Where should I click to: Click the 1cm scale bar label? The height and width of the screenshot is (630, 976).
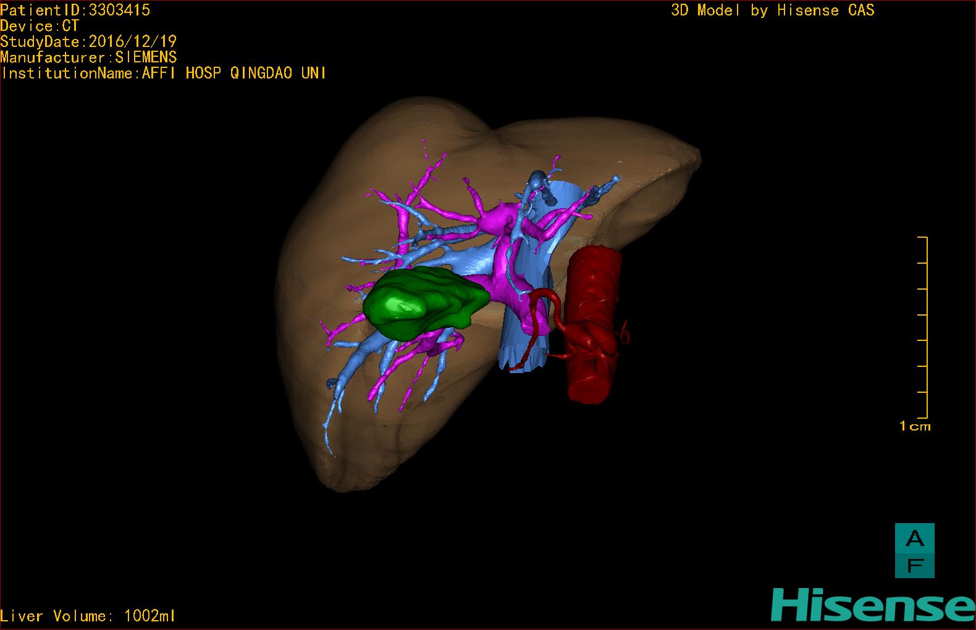point(915,426)
